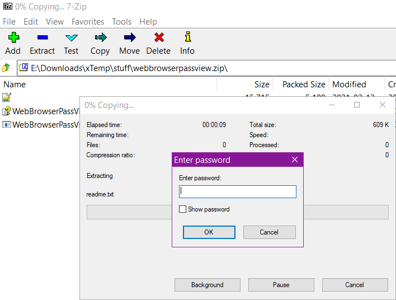Viewport: 396px width, 300px height.
Task: Click the Extract toolbar icon
Action: [x=43, y=37]
